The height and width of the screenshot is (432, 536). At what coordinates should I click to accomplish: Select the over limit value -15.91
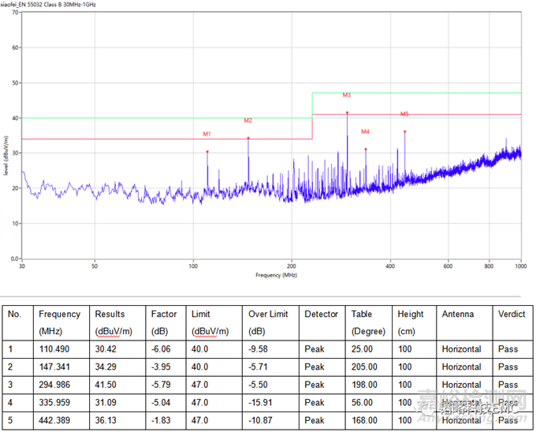(264, 403)
